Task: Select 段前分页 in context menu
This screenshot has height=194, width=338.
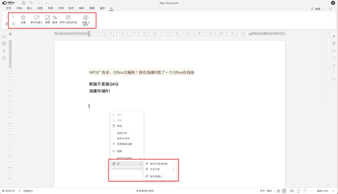Action: pyautogui.click(x=127, y=133)
